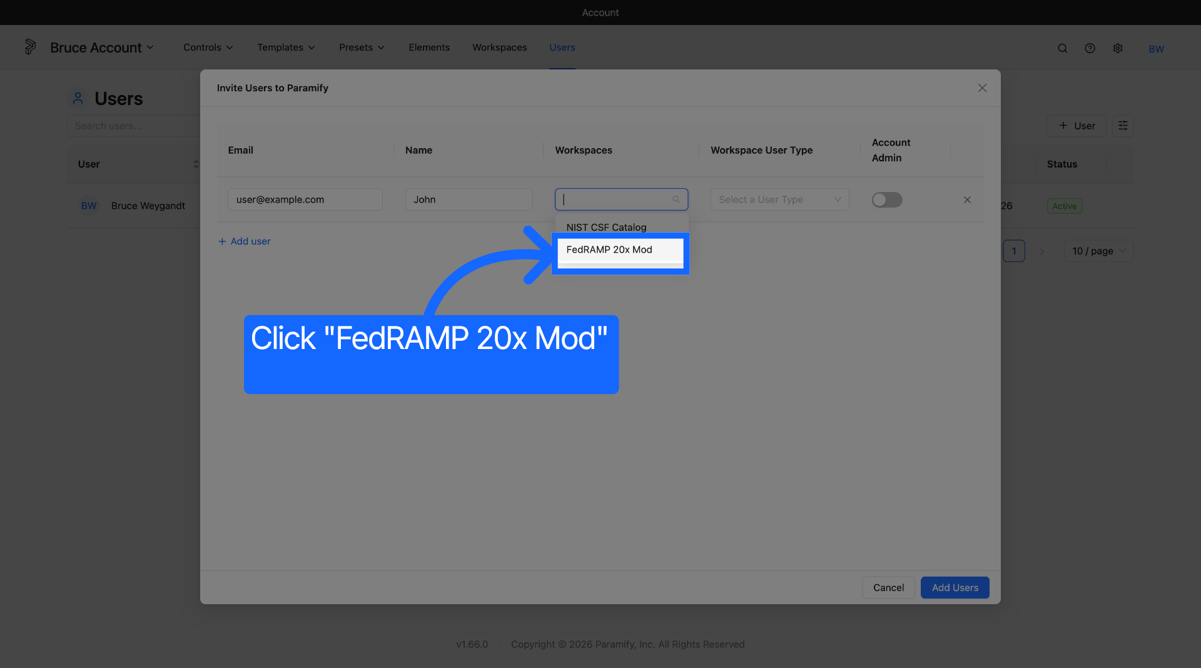The image size is (1201, 668).
Task: Click the v1.66.0 version text
Action: [x=472, y=644]
